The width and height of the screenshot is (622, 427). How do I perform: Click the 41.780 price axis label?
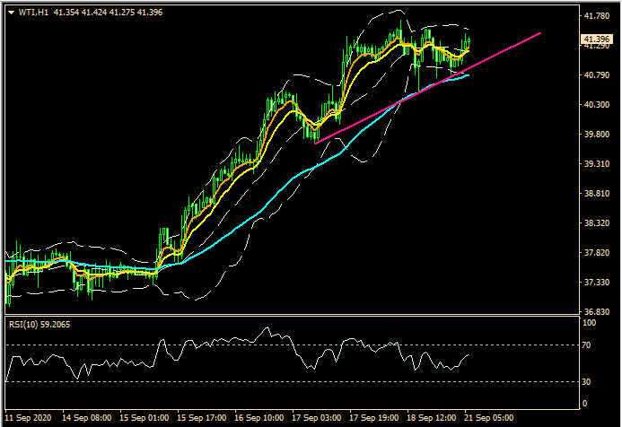pyautogui.click(x=595, y=16)
